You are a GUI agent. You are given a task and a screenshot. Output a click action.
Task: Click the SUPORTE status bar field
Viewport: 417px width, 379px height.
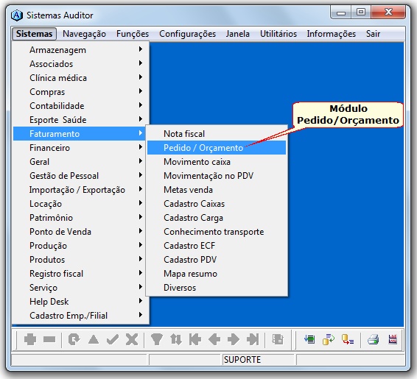coord(259,360)
